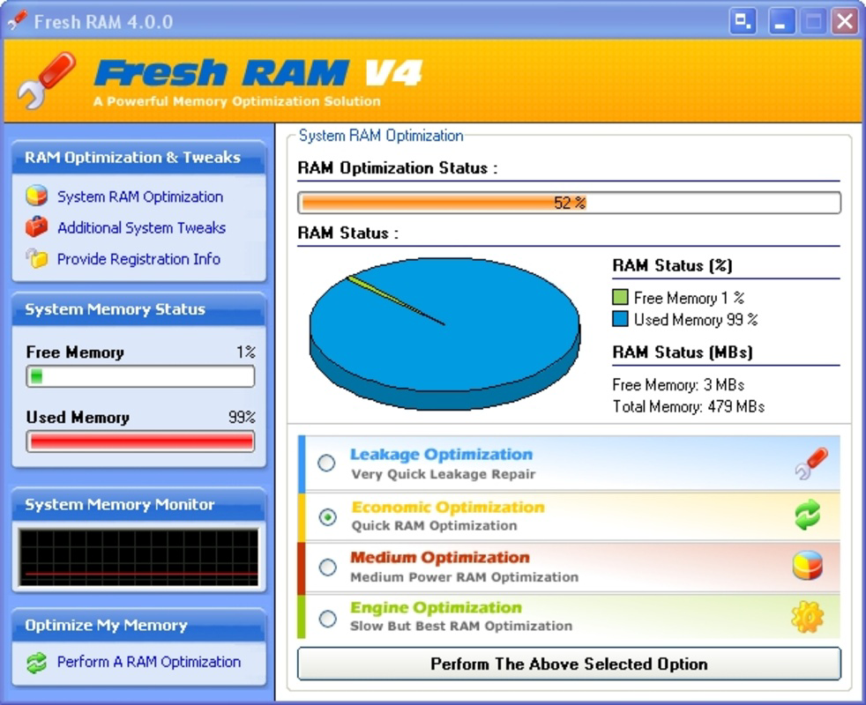Click the System Memory Monitor graph

(x=138, y=557)
